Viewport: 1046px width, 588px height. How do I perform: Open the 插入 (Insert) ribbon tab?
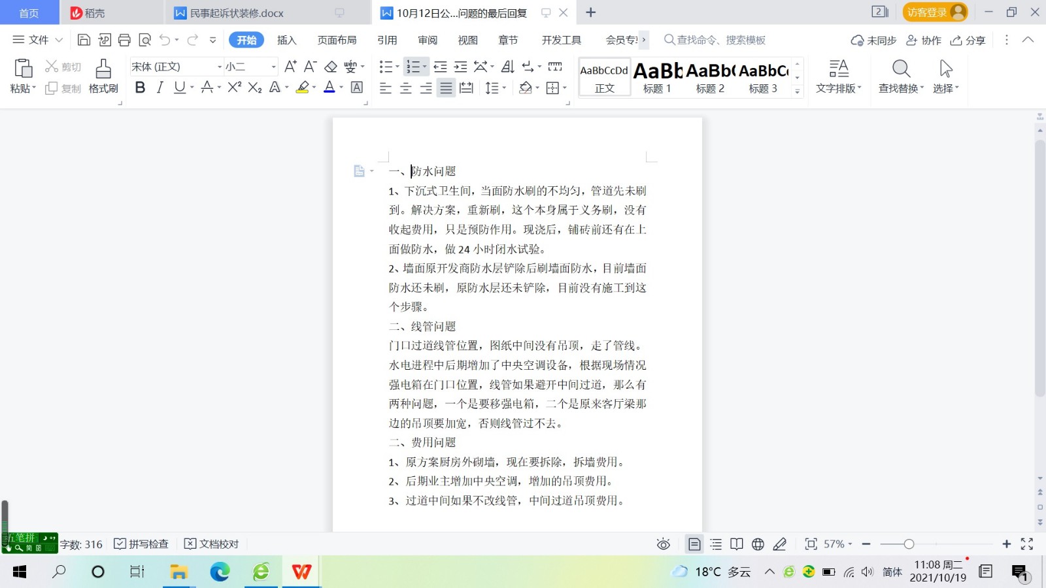[286, 40]
